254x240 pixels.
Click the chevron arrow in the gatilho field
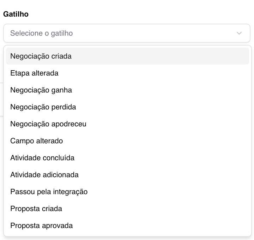[x=239, y=33]
